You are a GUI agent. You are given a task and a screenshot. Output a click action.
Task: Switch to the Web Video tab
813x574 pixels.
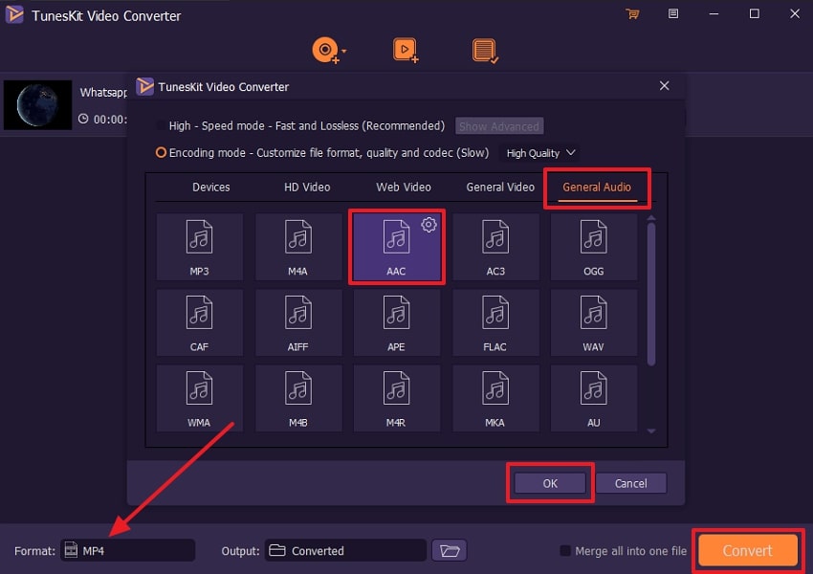click(x=404, y=188)
